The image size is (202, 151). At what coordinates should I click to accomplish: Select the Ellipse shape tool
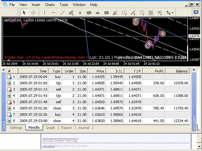[x=89, y=13]
